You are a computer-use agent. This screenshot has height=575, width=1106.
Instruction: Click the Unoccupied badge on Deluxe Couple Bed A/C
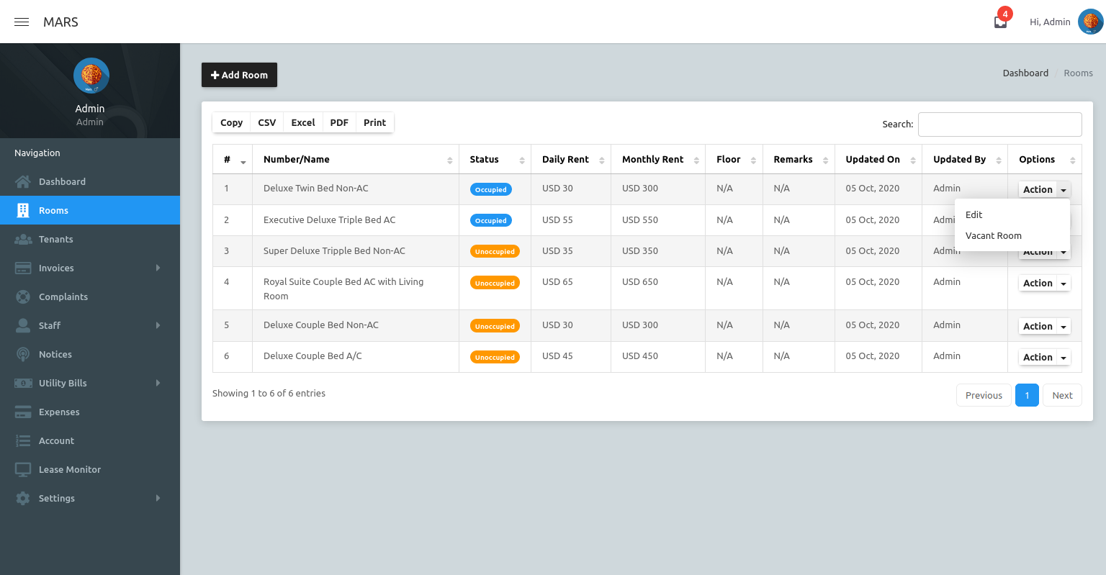click(495, 357)
